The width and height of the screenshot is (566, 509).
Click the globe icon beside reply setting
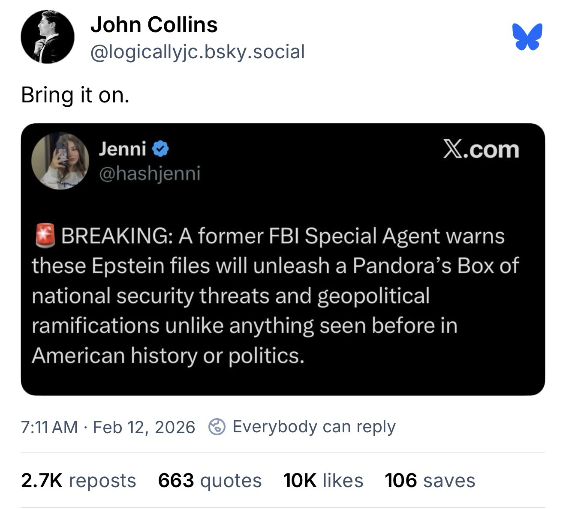217,427
